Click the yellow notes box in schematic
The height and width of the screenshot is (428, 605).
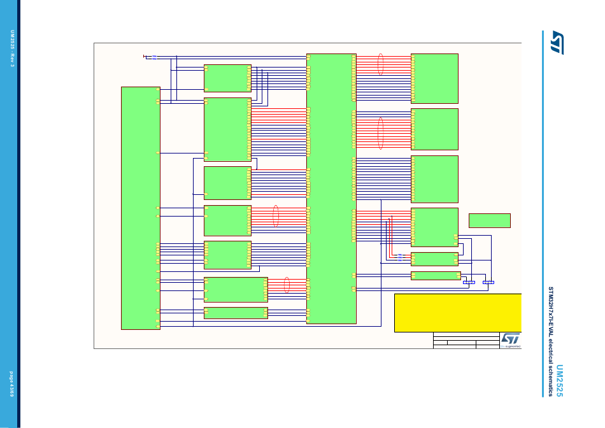[458, 313]
